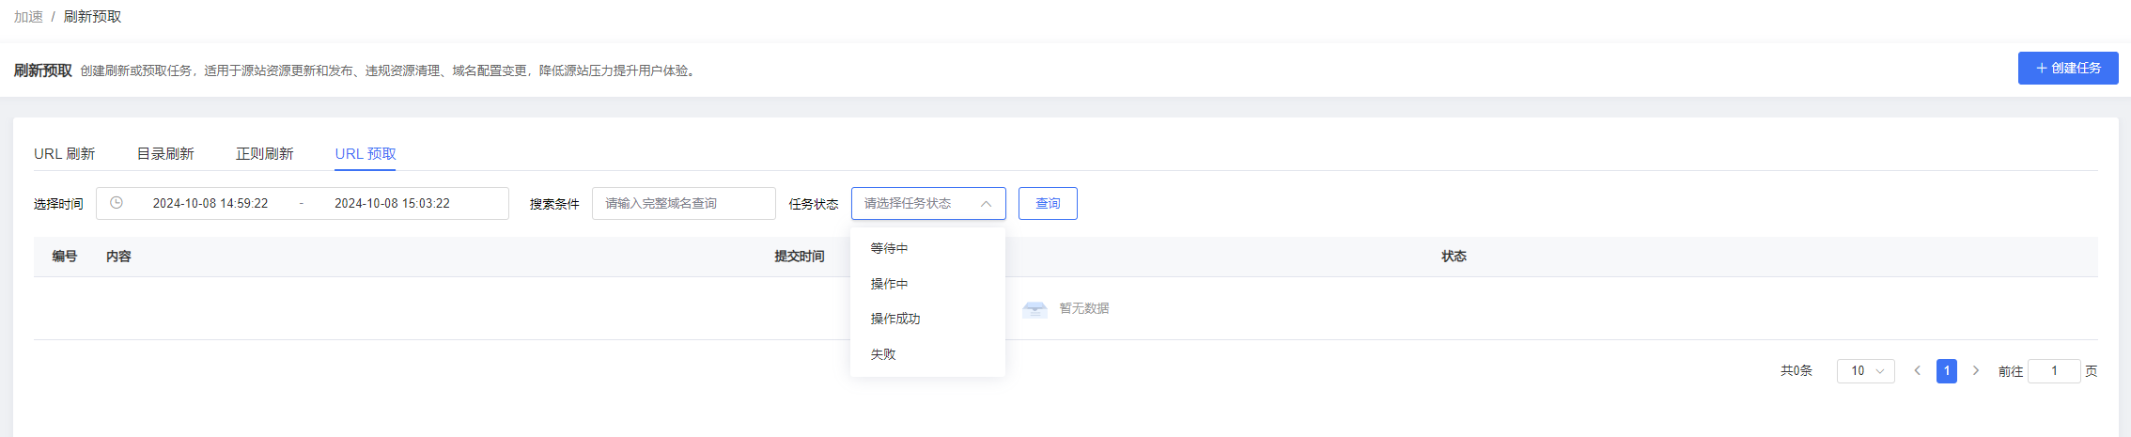Screen dimensions: 2131x437
Task: Click the 加速 breadcrumb link
Action: 28,17
